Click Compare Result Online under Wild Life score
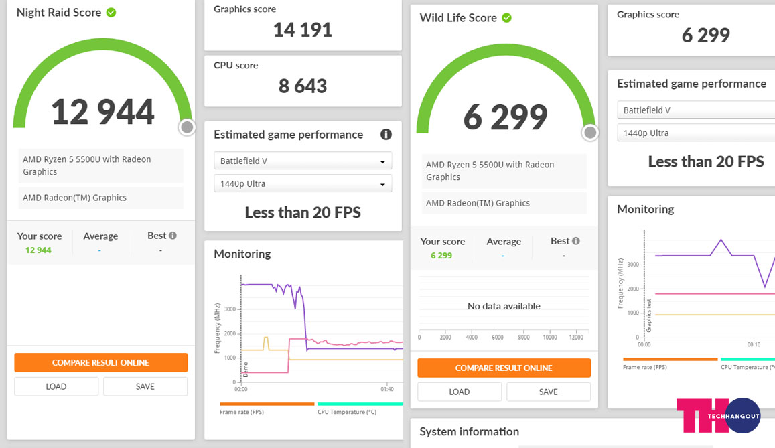Image resolution: width=775 pixels, height=448 pixels. point(504,368)
